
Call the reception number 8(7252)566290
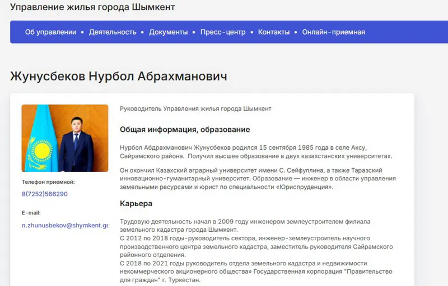(x=45, y=194)
